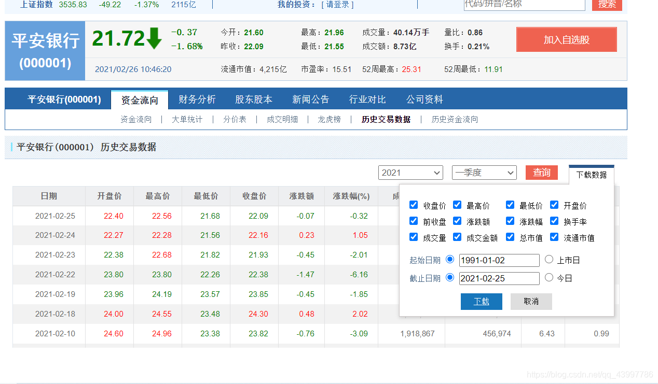Click the 取消 button
This screenshot has width=658, height=384.
[531, 301]
